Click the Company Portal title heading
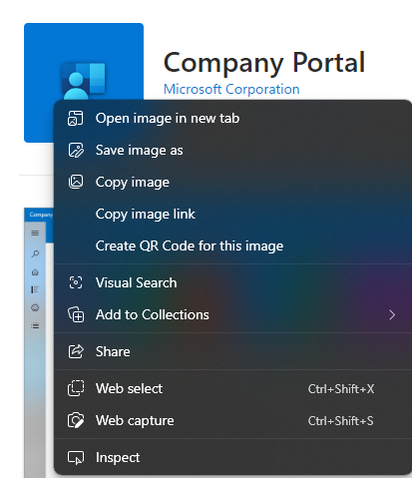The image size is (412, 478). point(264,63)
